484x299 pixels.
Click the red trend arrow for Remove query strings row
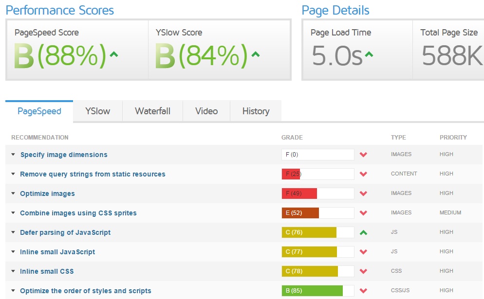363,174
